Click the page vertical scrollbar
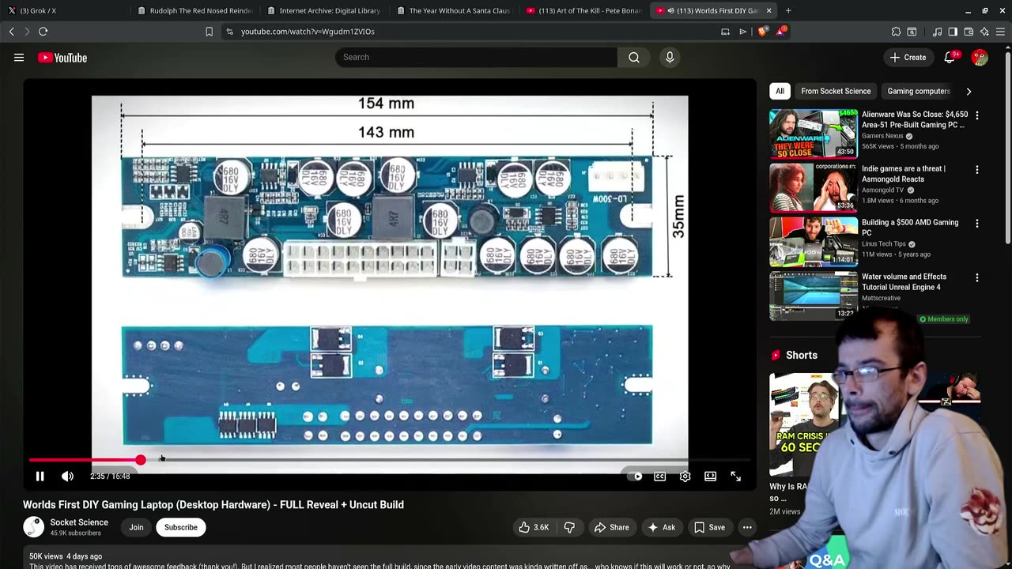 coord(1007,146)
